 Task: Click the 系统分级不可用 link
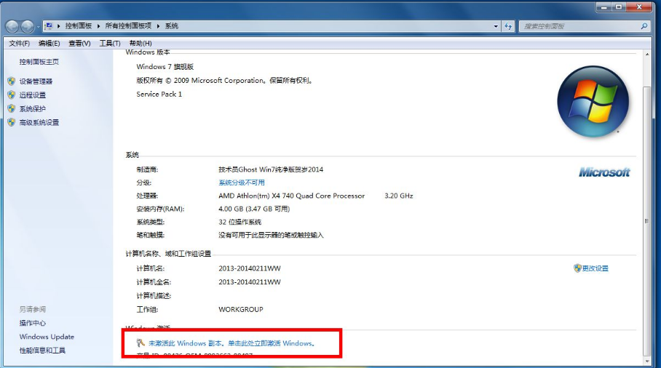242,183
